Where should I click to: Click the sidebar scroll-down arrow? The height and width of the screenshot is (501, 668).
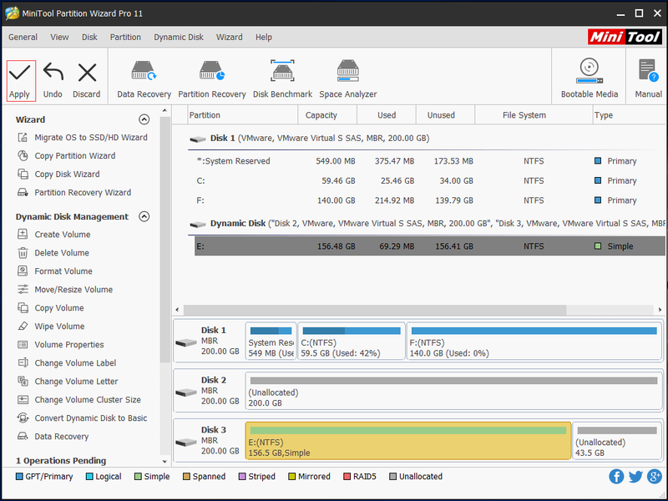coord(164,462)
